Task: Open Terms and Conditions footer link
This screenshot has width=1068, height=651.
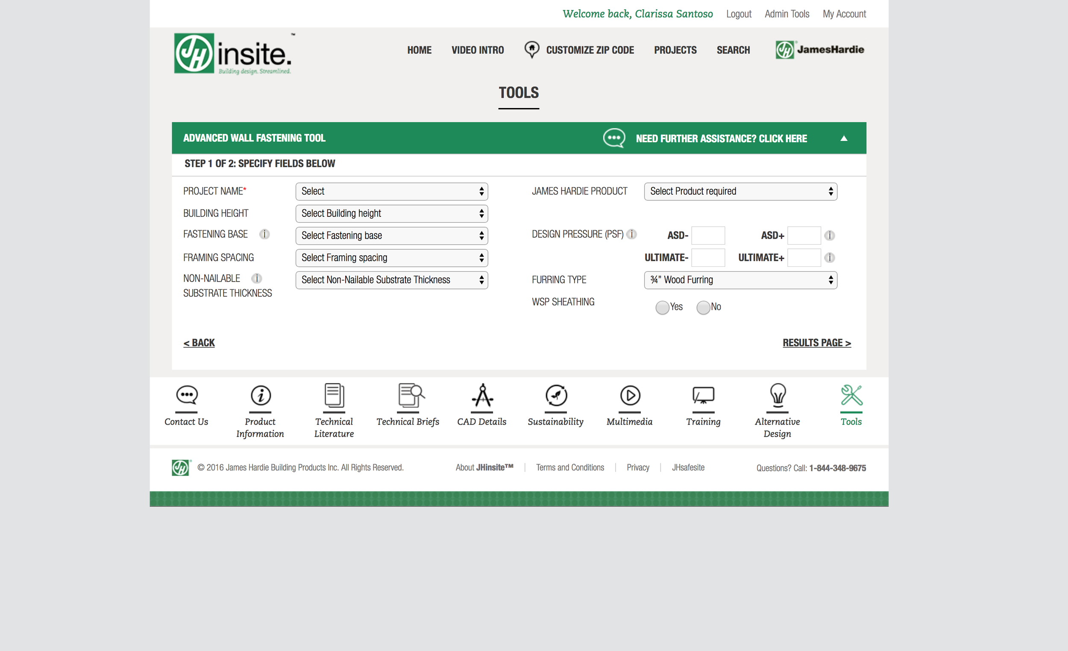Action: tap(570, 467)
